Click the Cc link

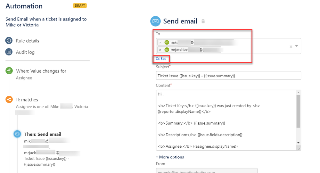tap(158, 59)
